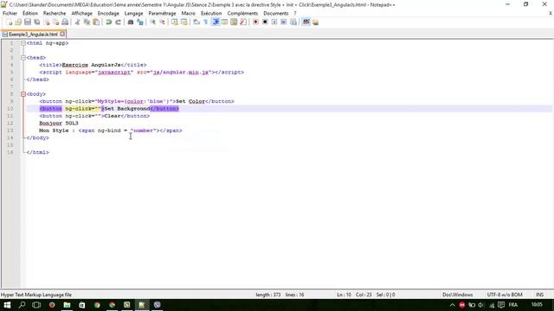Stop macro recording with black square
554x311 pixels.
point(265,22)
